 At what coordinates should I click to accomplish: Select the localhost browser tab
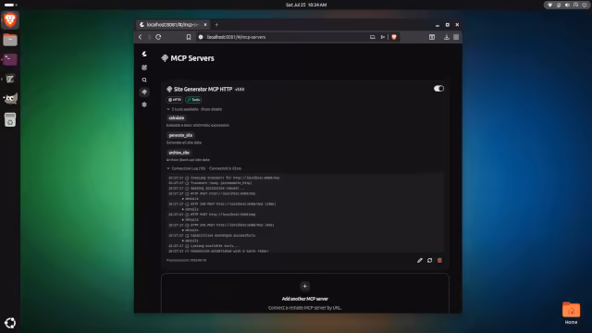173,25
